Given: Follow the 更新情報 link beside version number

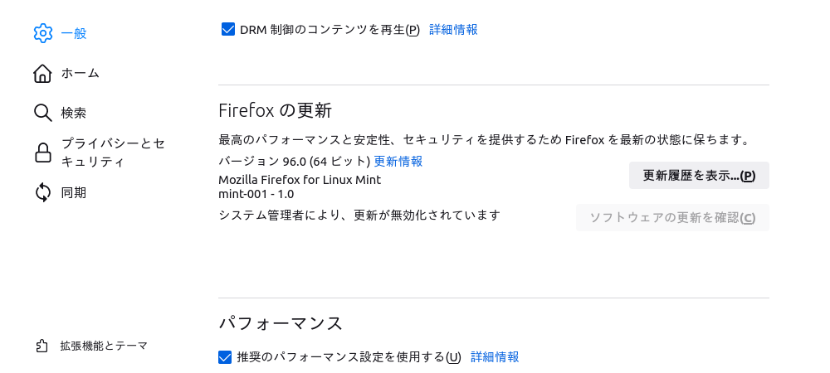Looking at the screenshot, I should tap(398, 162).
